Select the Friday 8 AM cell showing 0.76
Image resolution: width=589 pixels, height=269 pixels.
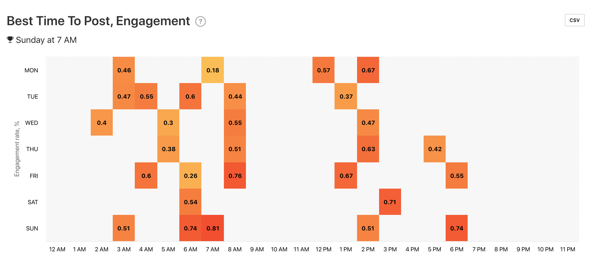click(235, 176)
